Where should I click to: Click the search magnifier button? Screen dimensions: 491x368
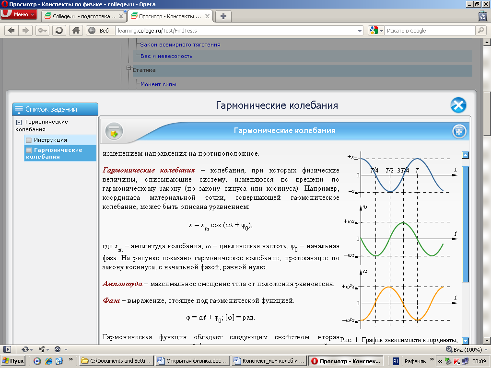pos(480,31)
